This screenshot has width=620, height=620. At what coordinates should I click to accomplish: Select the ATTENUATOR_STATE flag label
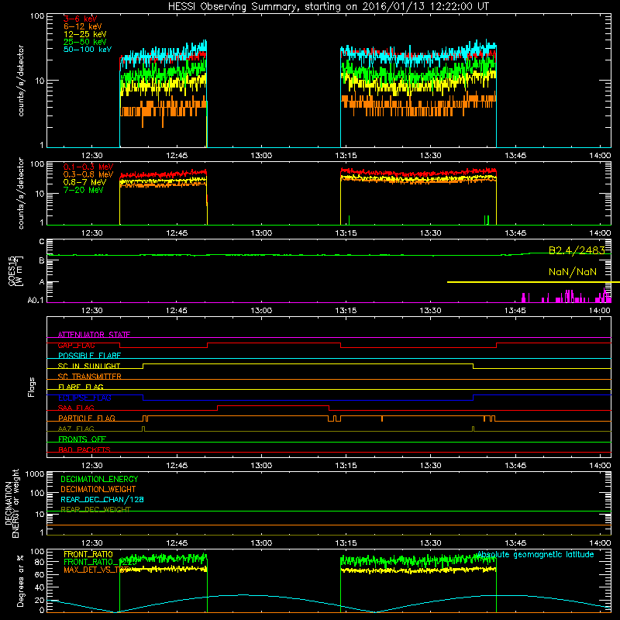94,335
